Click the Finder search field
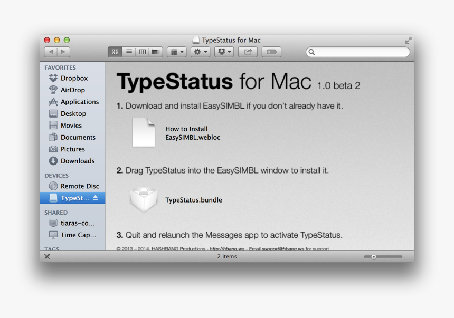Screen dimensions: 454x318 coord(358,52)
